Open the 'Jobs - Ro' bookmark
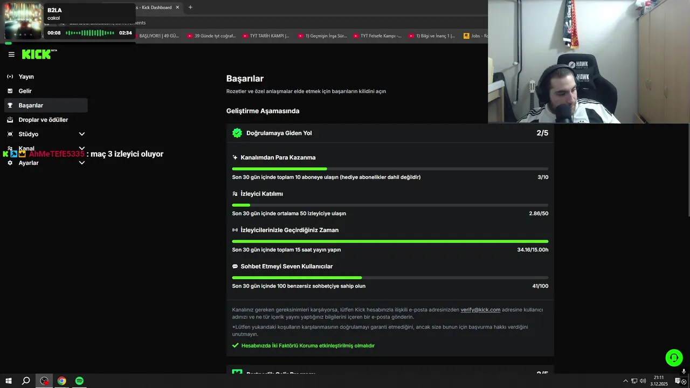The image size is (690, 388). pyautogui.click(x=475, y=36)
